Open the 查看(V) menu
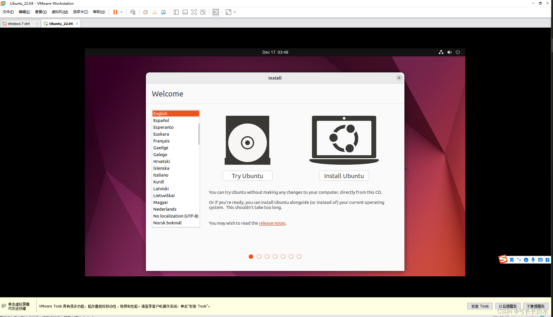Screen dimensions: 553x317 (41, 12)
